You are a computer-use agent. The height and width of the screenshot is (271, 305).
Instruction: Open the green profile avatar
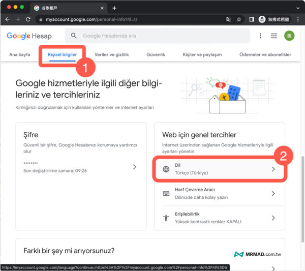tap(289, 36)
